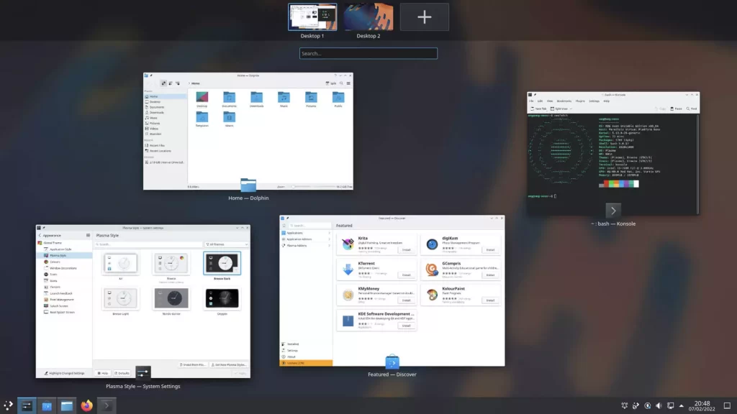Click Get New Plasma Styles button

(229, 364)
